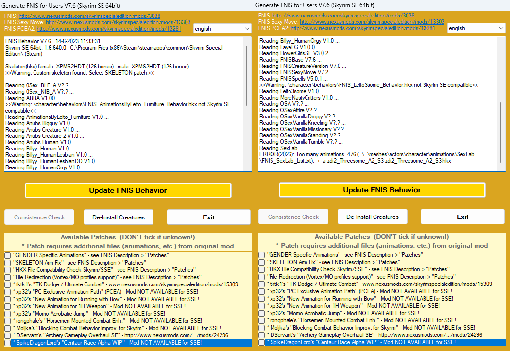Click Exit button in right window
Screen dimensions: 510x351
tap(462, 217)
